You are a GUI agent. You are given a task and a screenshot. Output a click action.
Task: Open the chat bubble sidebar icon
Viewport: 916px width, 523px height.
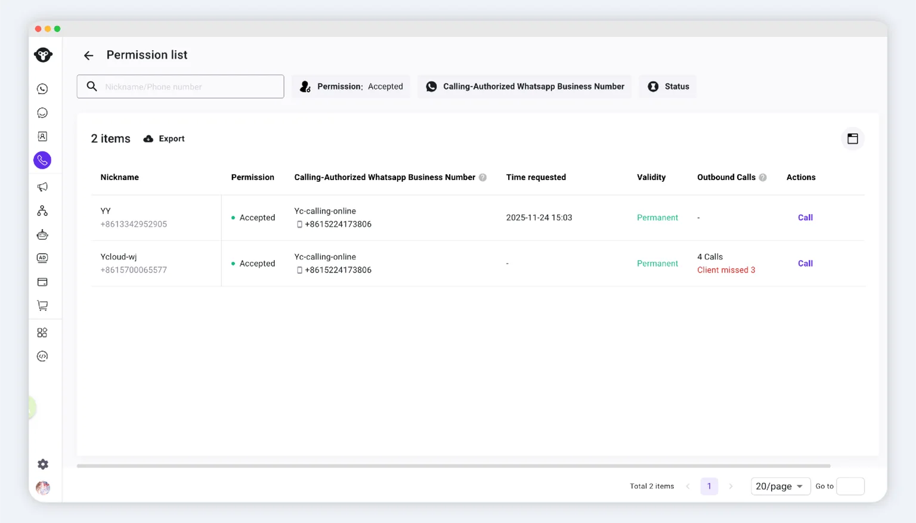pos(42,113)
